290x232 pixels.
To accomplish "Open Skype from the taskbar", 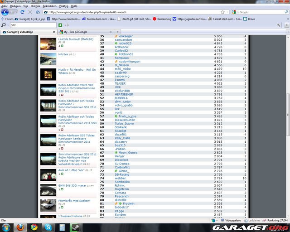I will [x=48, y=227].
